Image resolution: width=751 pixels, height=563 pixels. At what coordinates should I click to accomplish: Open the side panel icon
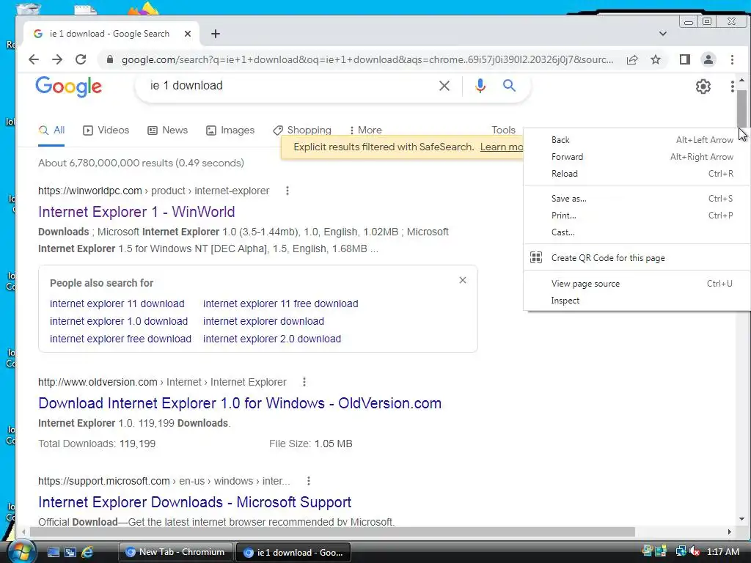click(684, 59)
